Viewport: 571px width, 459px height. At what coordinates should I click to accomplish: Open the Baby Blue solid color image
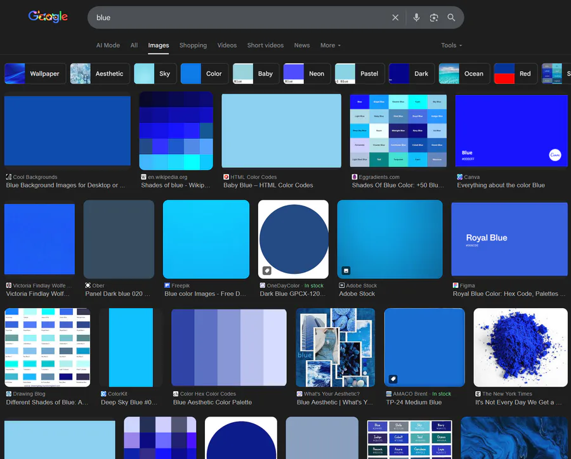coord(282,131)
